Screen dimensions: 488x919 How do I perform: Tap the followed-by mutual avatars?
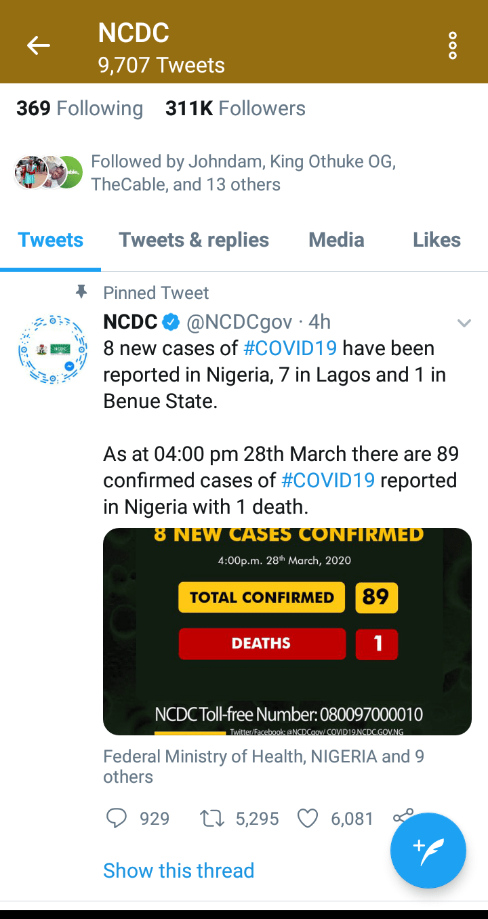[x=48, y=172]
